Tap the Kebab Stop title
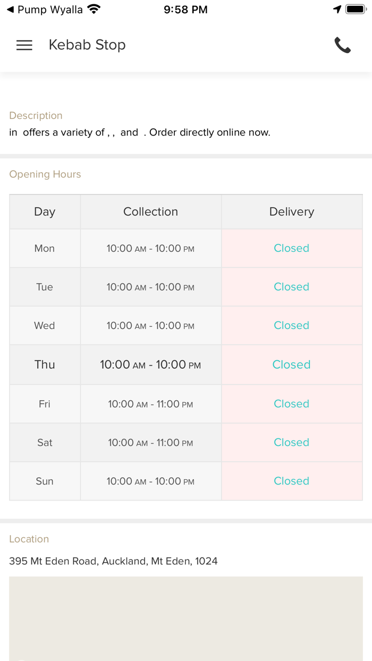The height and width of the screenshot is (661, 372). [x=87, y=45]
